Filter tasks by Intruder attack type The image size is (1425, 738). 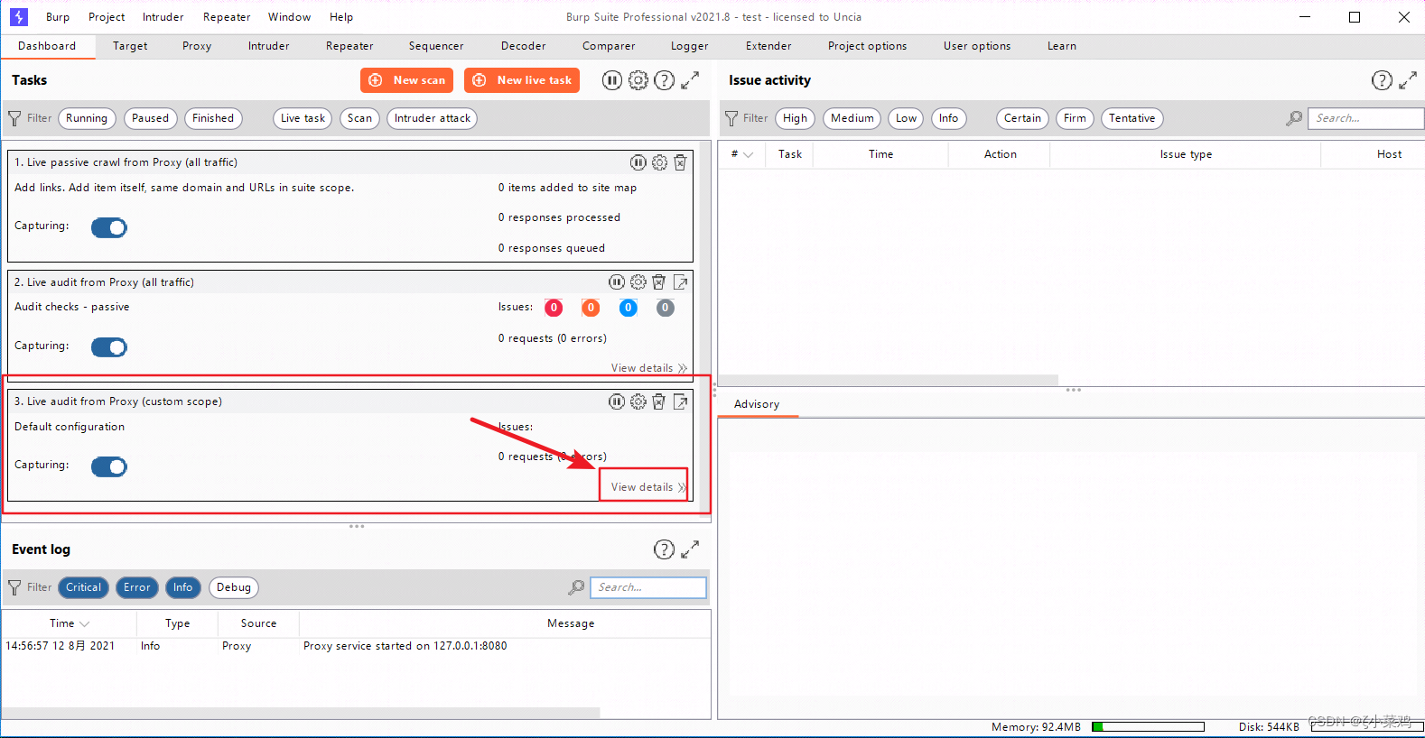point(433,118)
